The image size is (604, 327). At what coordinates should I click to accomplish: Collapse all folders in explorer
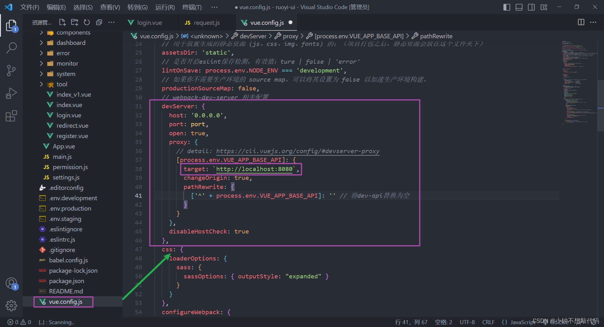click(x=99, y=22)
